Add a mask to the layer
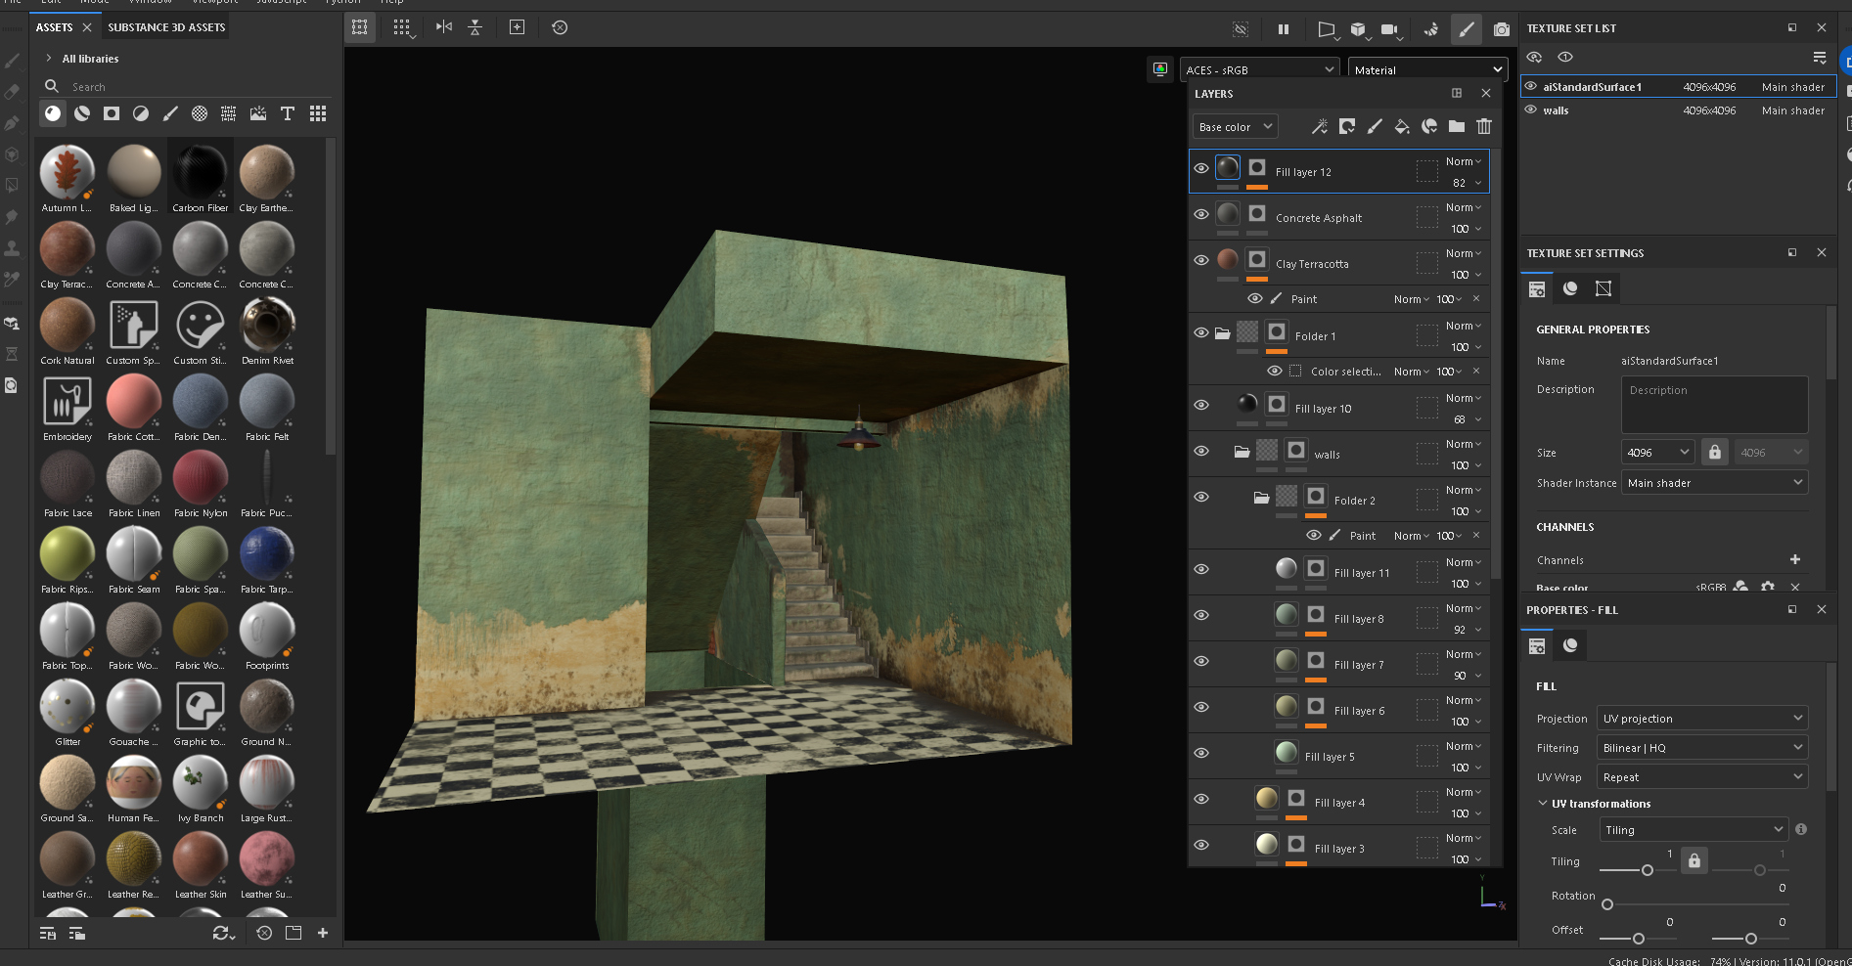This screenshot has height=966, width=1852. tap(1347, 126)
